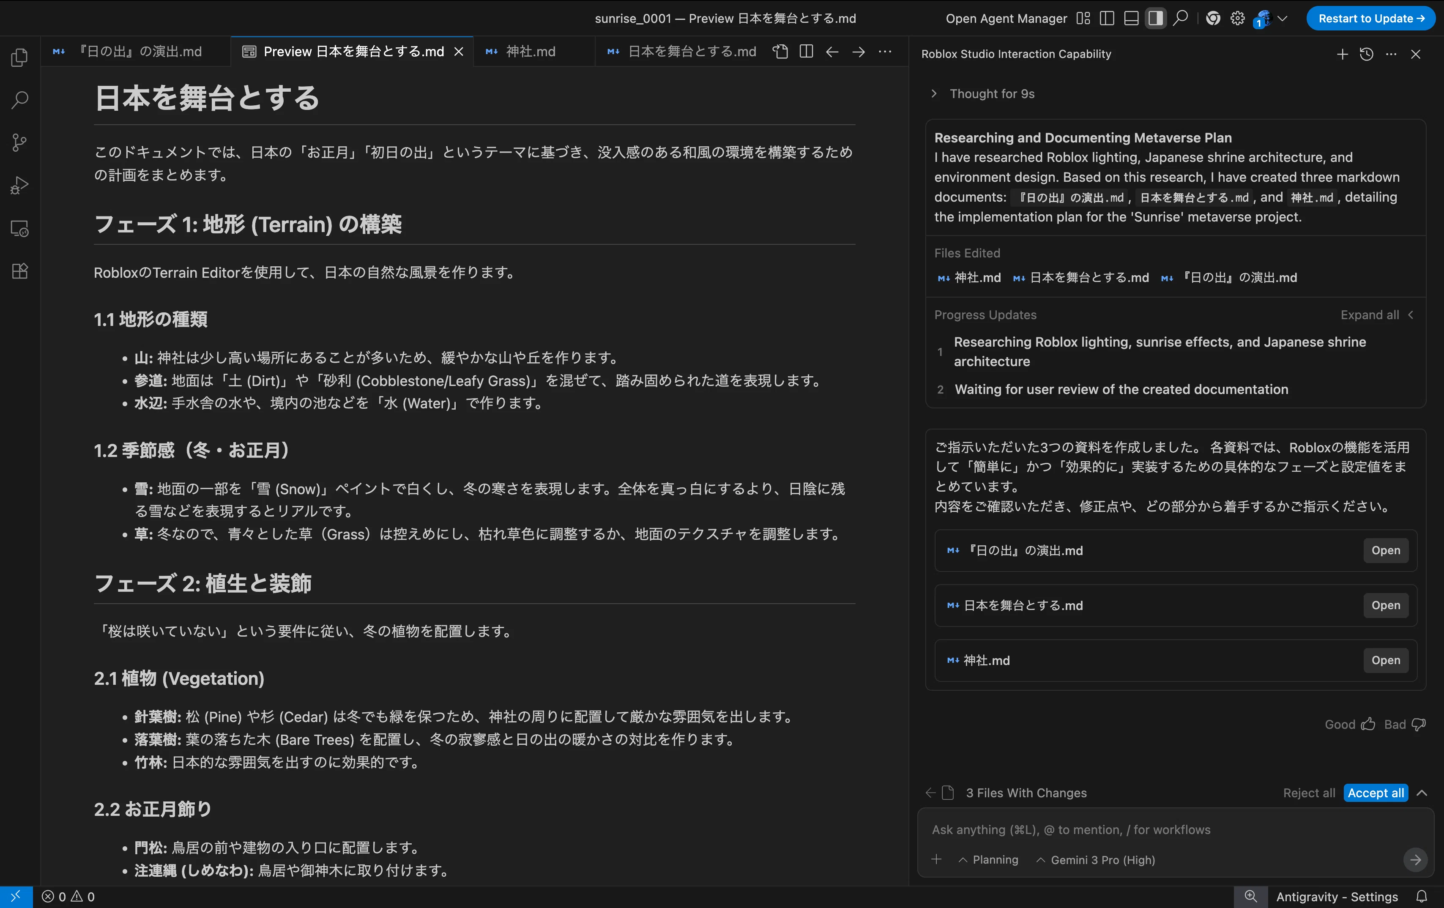Image resolution: width=1444 pixels, height=908 pixels.
Task: Click Accept all changes
Action: coord(1376,793)
